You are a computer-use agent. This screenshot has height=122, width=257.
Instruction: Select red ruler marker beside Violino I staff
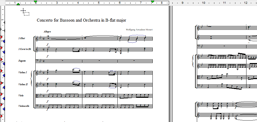2,71
